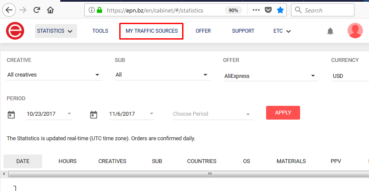This screenshot has height=191, width=369.
Task: Click the CREATIVE label
Action: 19,60
